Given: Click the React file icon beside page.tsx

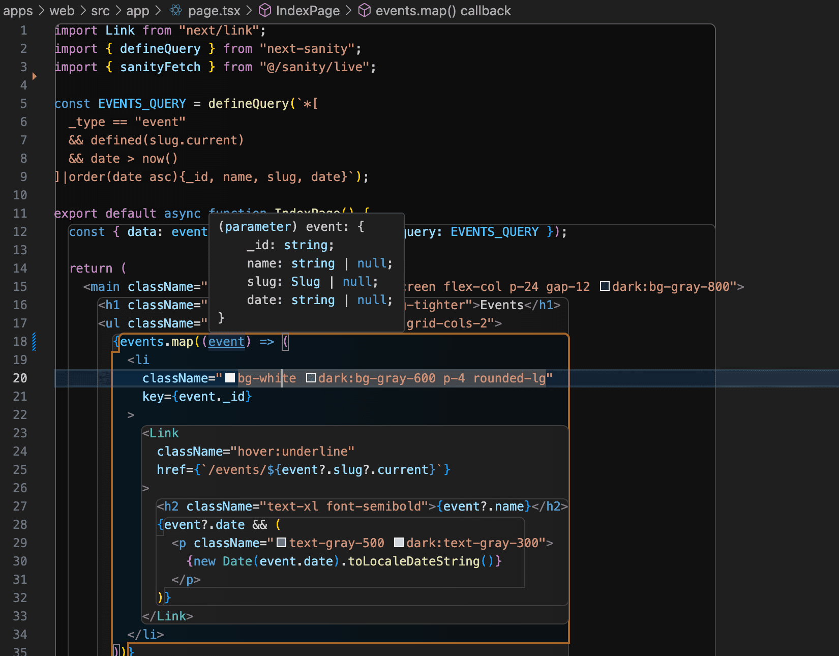Looking at the screenshot, I should [176, 10].
